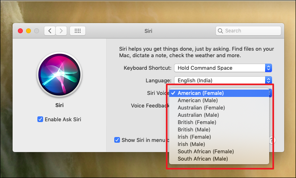Choose South African (Male) voice
Viewport: 296px width, 178px height.
click(x=219, y=159)
